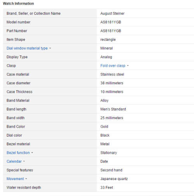Click the Japanese quartz movement value
Screen dimensions: 194x196
click(x=114, y=179)
